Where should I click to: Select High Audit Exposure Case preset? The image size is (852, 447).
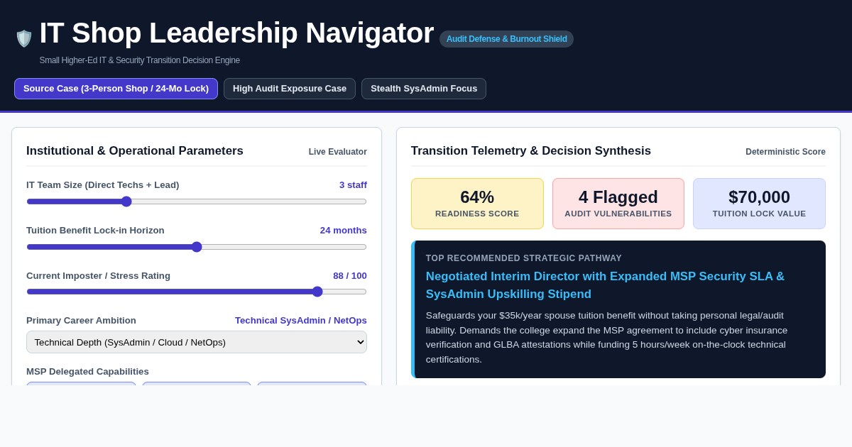click(x=290, y=89)
